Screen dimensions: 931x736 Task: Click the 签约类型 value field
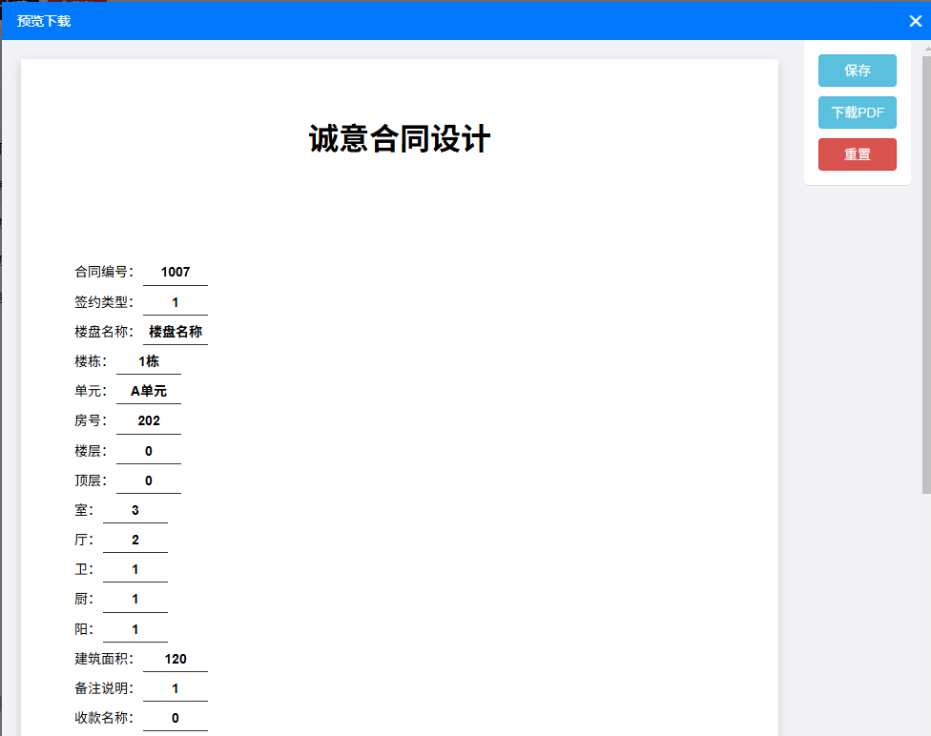coord(176,302)
